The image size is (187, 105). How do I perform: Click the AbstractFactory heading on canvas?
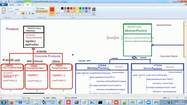(x=136, y=31)
